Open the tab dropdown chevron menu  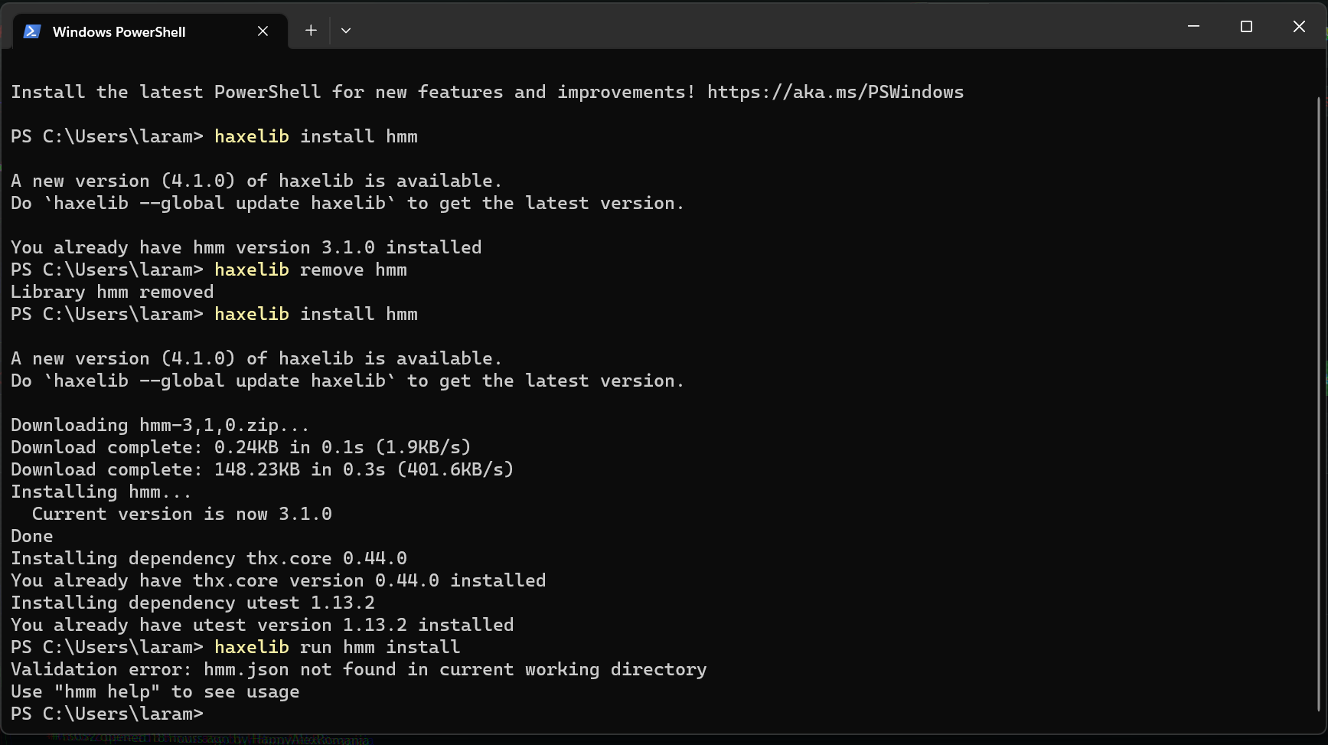pos(345,30)
